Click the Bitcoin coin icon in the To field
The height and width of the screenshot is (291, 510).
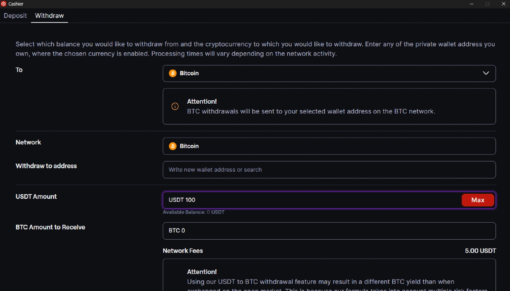point(173,73)
